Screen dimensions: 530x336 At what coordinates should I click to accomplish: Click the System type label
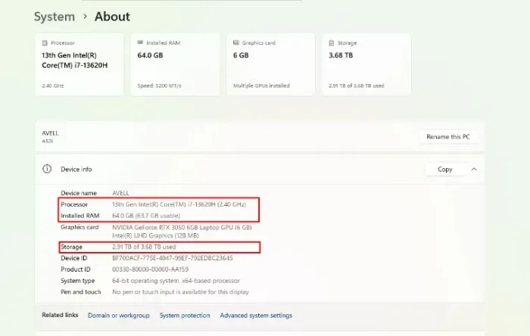(x=78, y=281)
